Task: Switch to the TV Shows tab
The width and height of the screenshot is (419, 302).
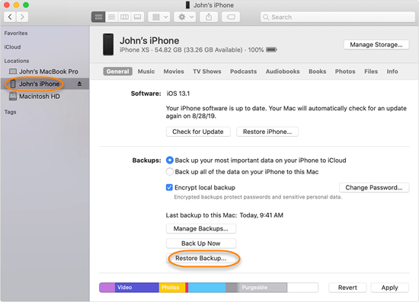Action: tap(207, 72)
